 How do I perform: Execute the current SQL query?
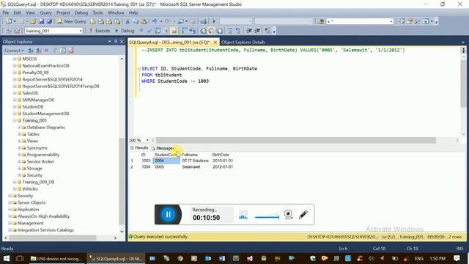(100, 31)
